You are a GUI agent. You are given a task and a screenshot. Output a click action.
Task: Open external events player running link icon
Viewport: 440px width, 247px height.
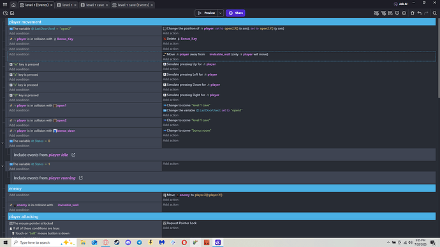point(80,178)
